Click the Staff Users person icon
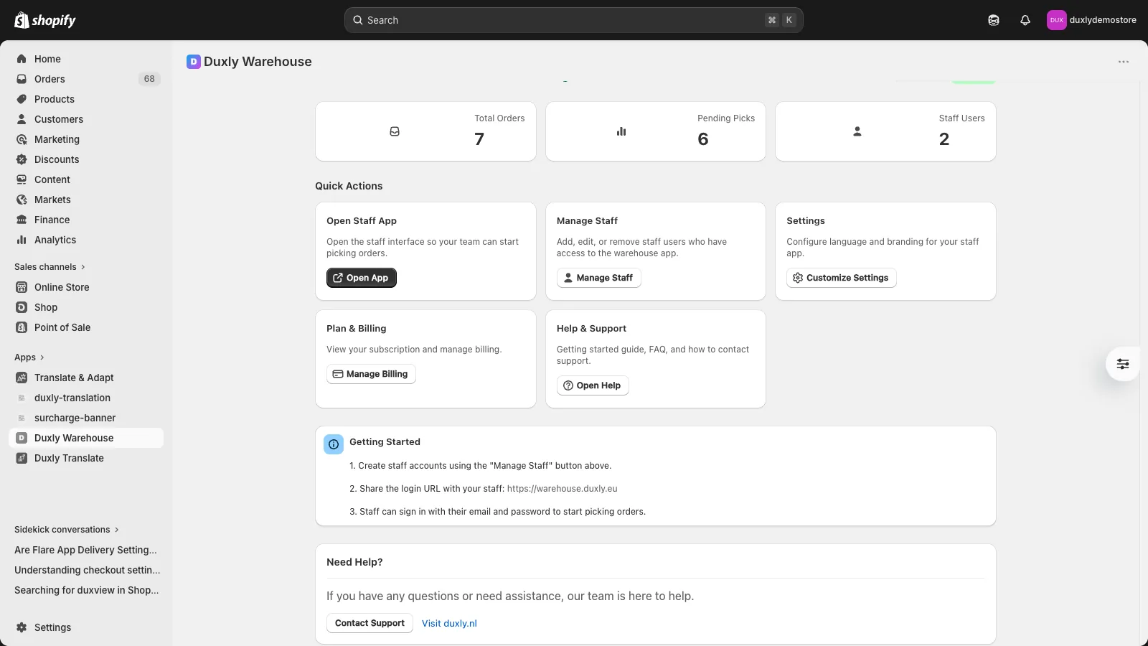The height and width of the screenshot is (646, 1148). pyautogui.click(x=857, y=131)
